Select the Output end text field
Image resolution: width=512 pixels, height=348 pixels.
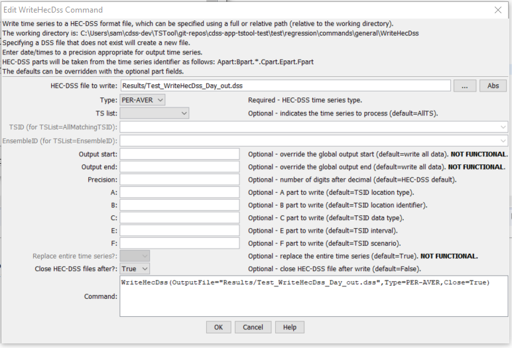pyautogui.click(x=179, y=167)
